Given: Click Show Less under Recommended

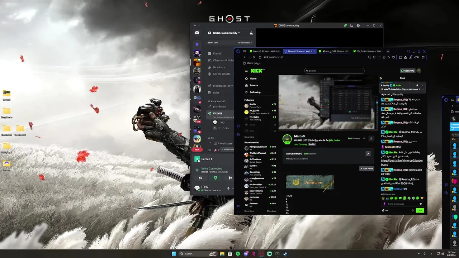Looking at the screenshot, I should coord(271,211).
